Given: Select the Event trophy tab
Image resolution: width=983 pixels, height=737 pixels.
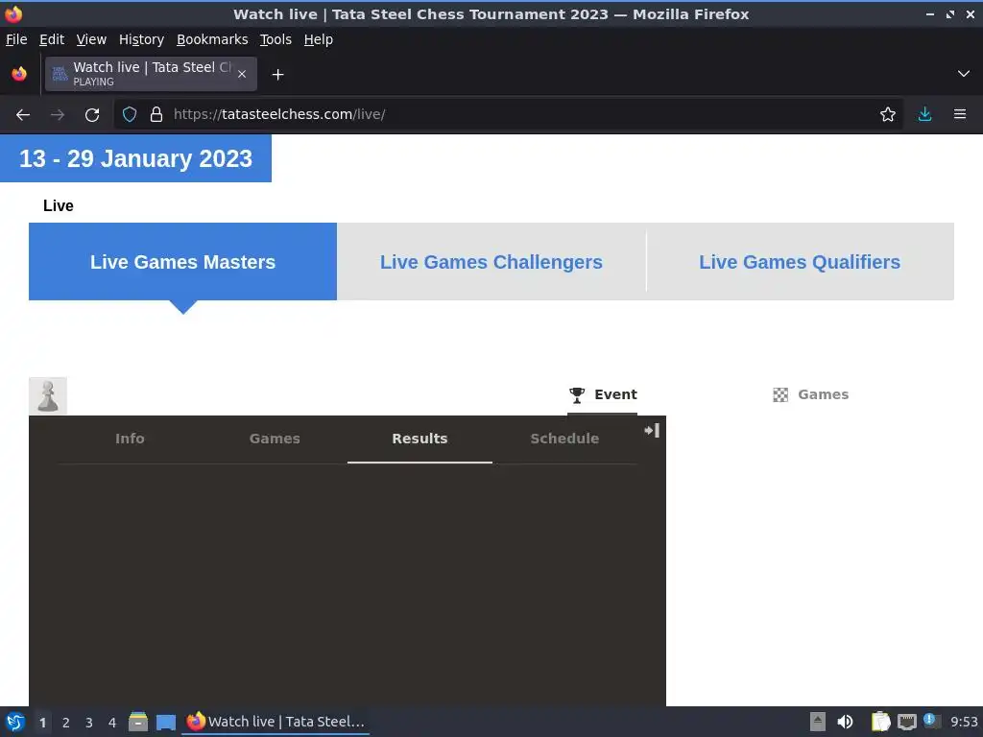Looking at the screenshot, I should (x=603, y=394).
